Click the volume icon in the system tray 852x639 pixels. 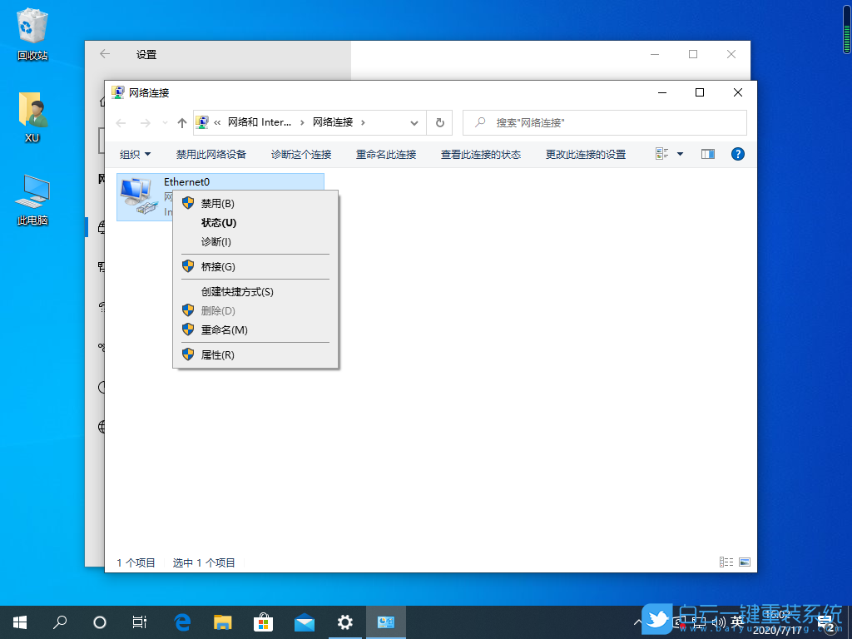[721, 622]
